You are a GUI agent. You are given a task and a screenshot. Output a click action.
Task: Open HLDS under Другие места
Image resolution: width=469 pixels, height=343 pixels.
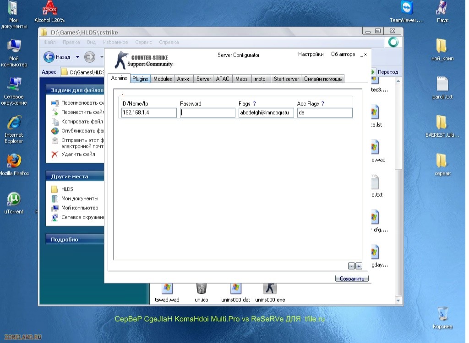pos(62,189)
